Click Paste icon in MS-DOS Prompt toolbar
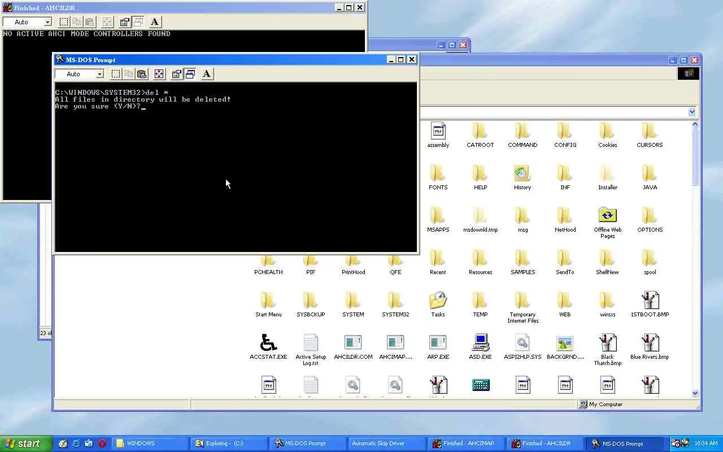 (x=142, y=74)
